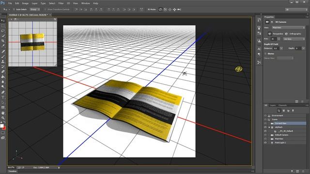This screenshot has width=310, height=174.
Task: Select the Clone Stamp tool
Action: (x=3, y=61)
